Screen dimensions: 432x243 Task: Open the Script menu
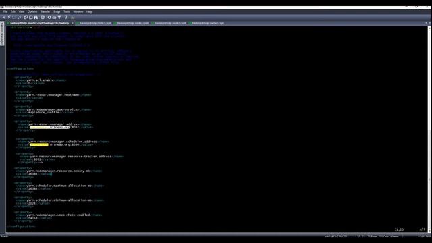[57, 12]
